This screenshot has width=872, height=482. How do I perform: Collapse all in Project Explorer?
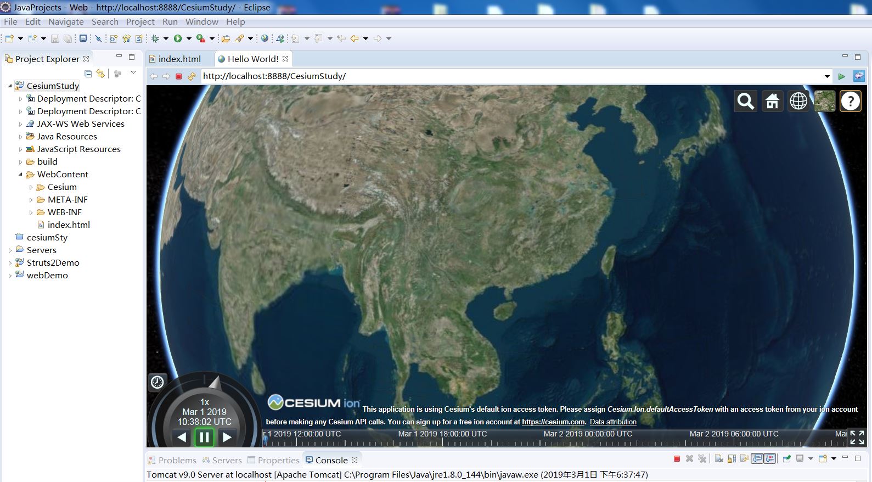88,73
